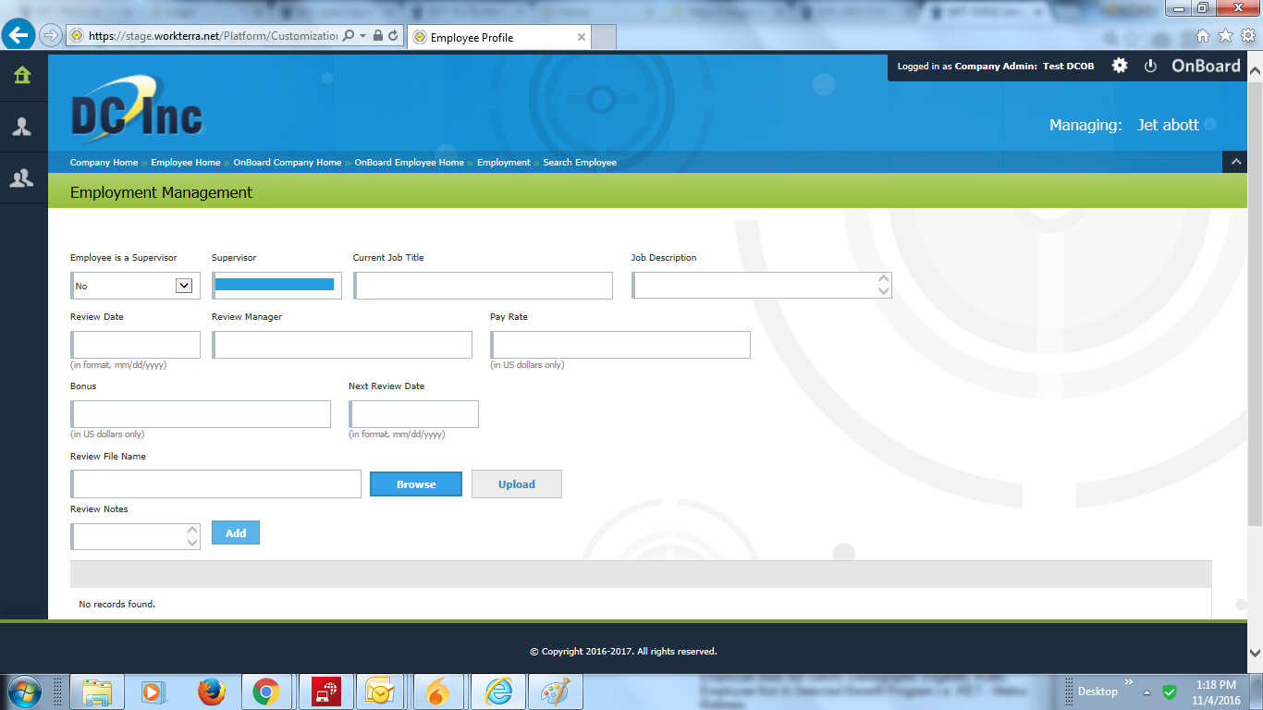Click the power logout icon
Viewport: 1263px width, 710px height.
tap(1150, 66)
